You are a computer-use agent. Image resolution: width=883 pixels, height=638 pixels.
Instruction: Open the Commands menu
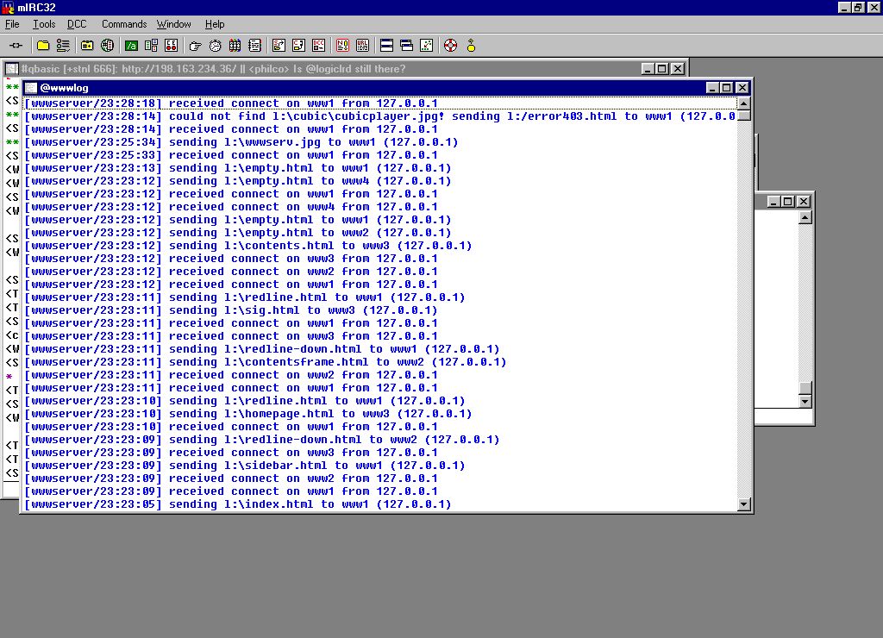click(x=124, y=24)
